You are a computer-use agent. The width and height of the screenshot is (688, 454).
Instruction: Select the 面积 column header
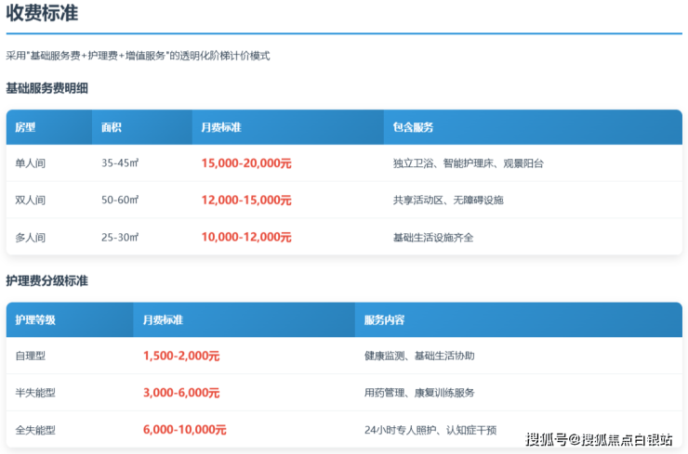click(112, 127)
